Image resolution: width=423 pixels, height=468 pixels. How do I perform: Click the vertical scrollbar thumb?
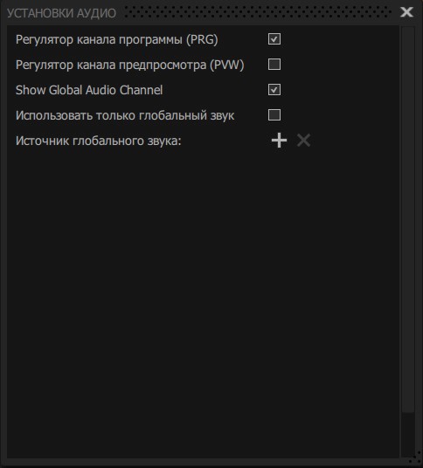tap(408, 220)
